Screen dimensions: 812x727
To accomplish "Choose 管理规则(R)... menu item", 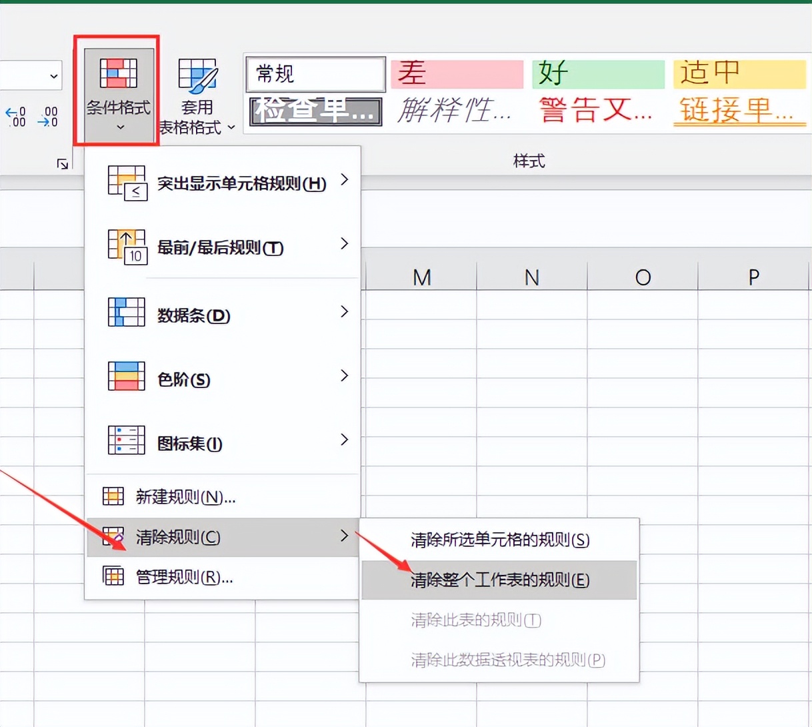I will pyautogui.click(x=223, y=576).
